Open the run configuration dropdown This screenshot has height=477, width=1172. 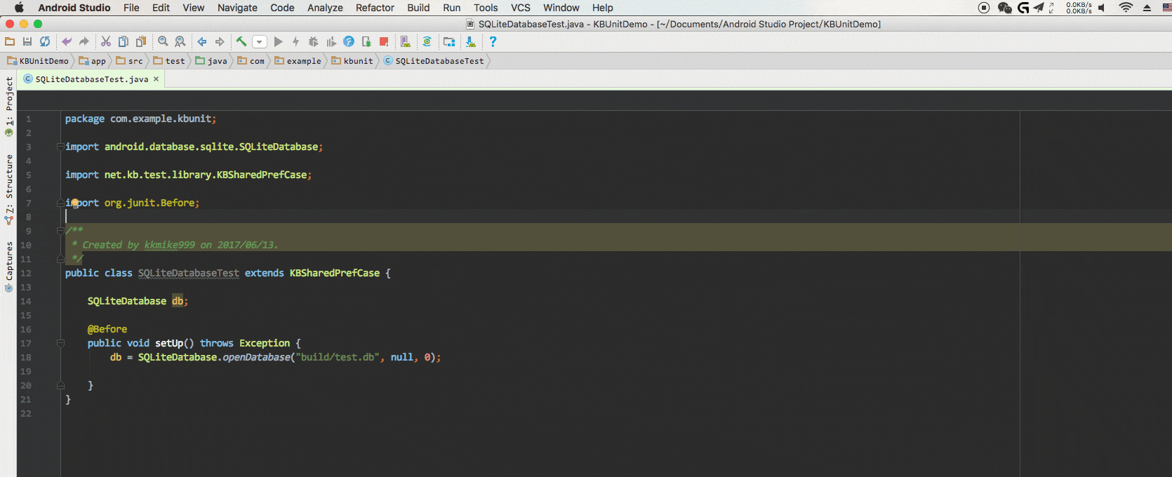pyautogui.click(x=260, y=42)
